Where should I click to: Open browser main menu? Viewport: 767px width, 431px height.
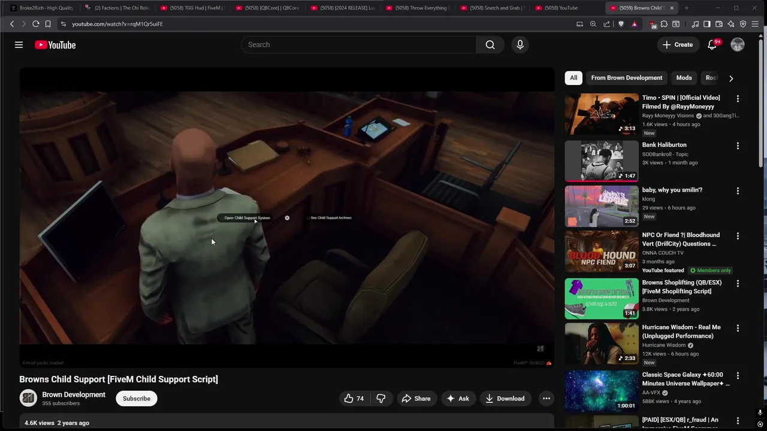(755, 24)
